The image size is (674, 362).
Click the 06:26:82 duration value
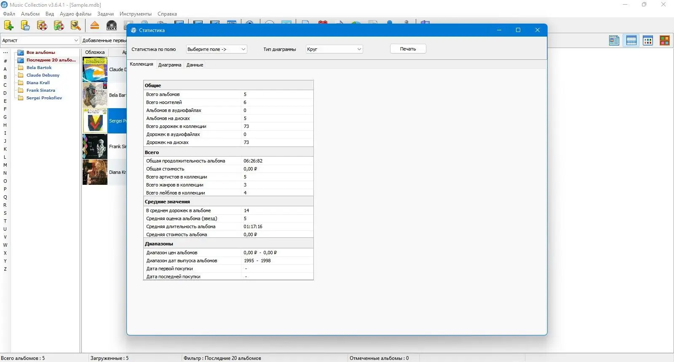click(x=253, y=161)
